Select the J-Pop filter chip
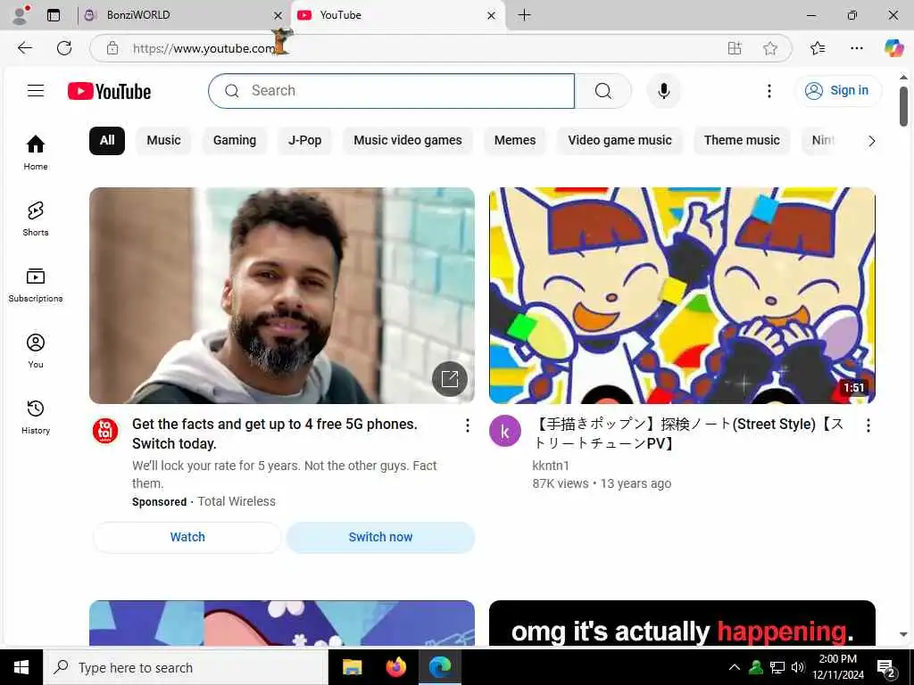 305,140
